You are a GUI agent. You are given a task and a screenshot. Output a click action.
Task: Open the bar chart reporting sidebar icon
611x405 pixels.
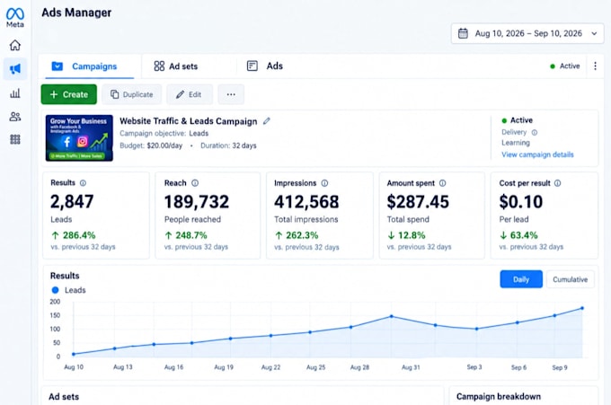click(15, 93)
